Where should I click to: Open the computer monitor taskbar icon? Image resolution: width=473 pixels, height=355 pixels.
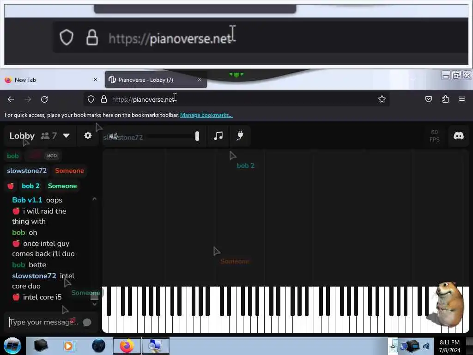click(x=155, y=346)
